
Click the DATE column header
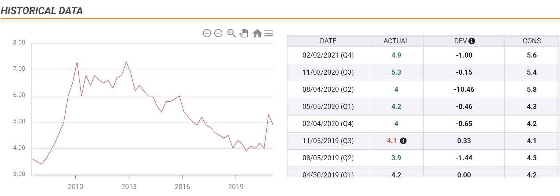tap(328, 41)
